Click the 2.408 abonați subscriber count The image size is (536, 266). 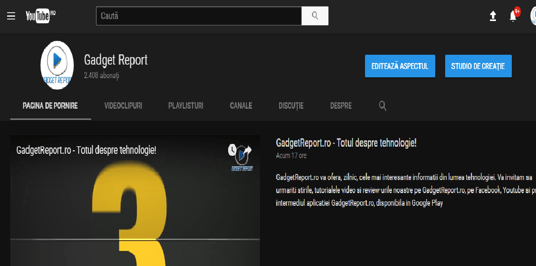point(102,75)
